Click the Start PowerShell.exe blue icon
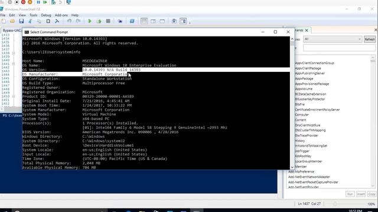This screenshot has width=378, height=212. coord(132,21)
